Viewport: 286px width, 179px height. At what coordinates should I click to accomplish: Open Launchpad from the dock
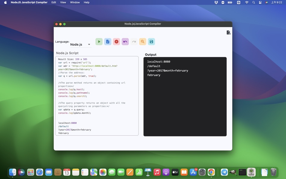tap(31, 172)
